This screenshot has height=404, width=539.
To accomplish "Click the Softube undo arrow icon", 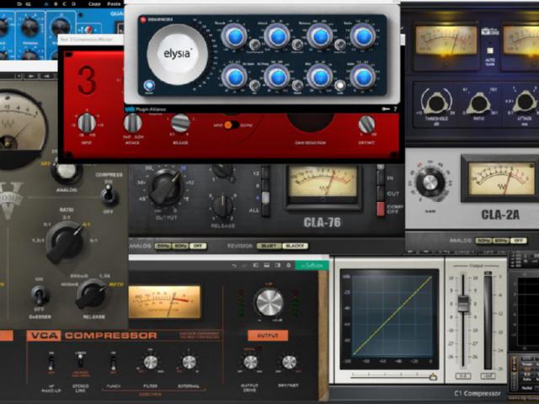I will (x=234, y=265).
